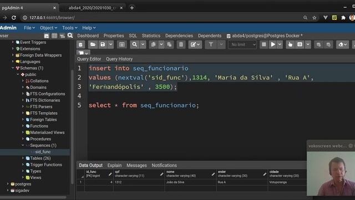Click the View/Edit data table icon

click(x=122, y=44)
